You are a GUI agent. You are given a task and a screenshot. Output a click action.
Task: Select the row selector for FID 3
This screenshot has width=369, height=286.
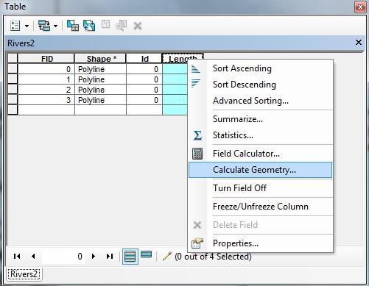13,100
